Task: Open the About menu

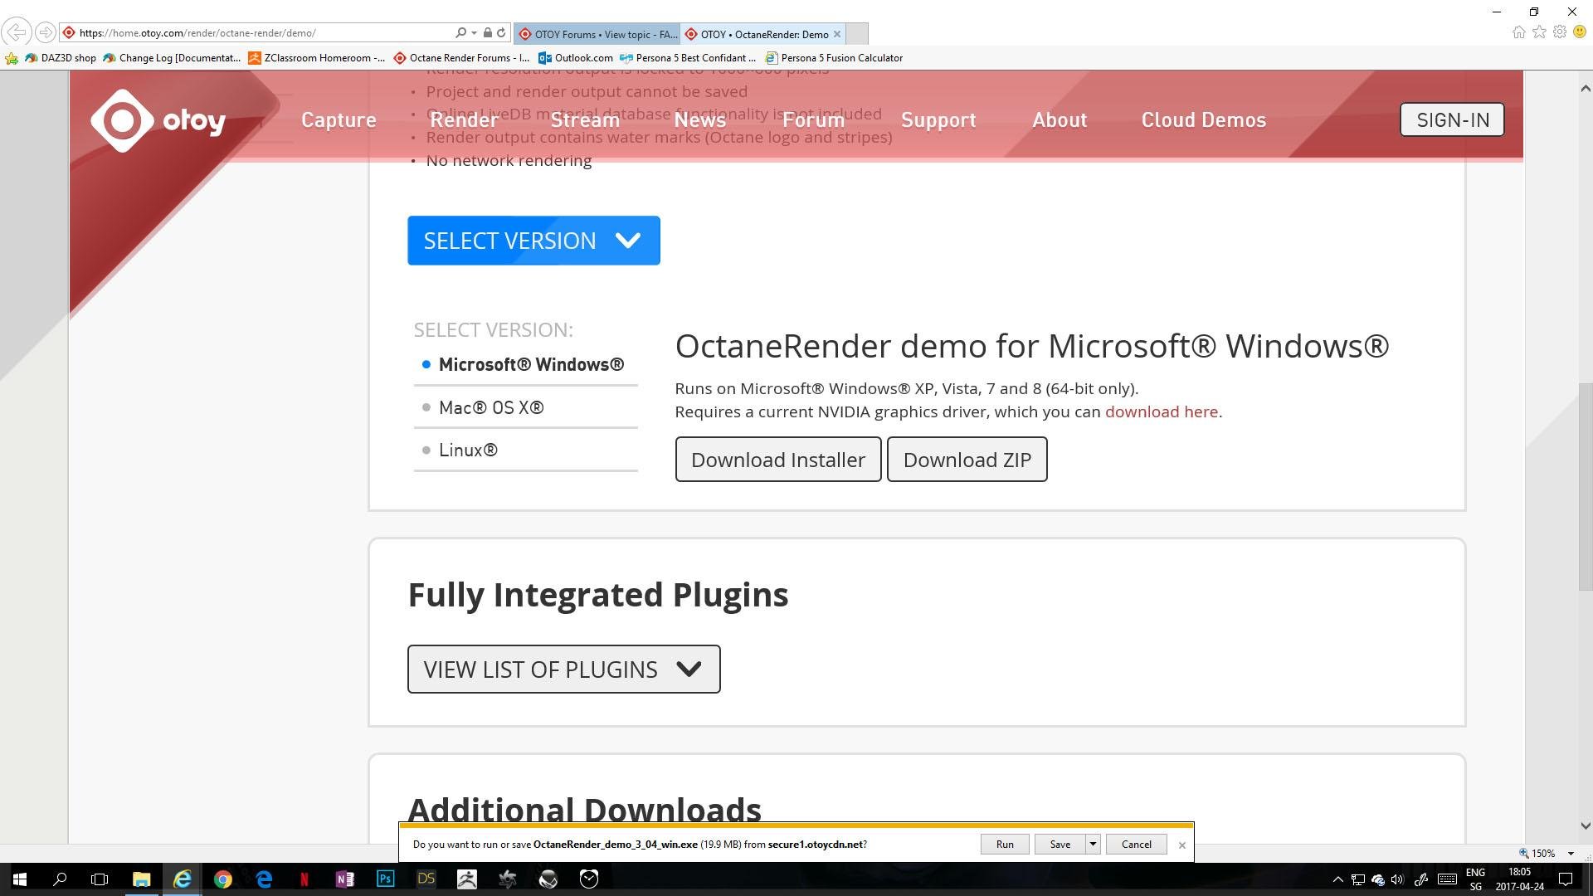Action: [x=1060, y=119]
